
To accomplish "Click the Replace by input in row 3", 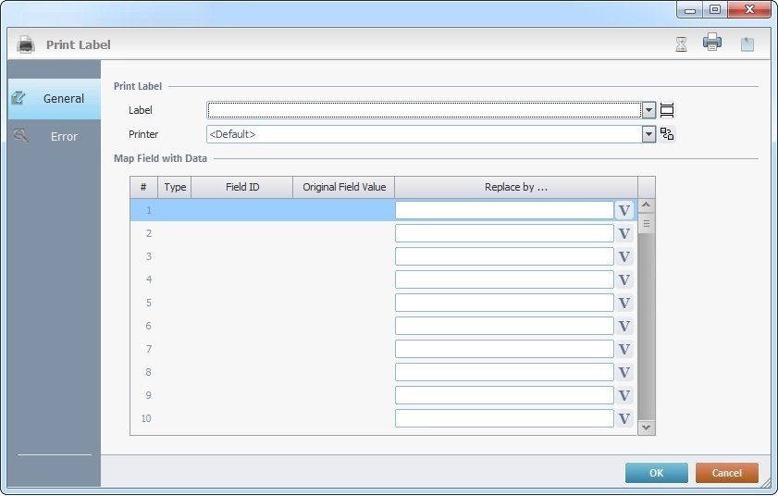I will pyautogui.click(x=504, y=256).
